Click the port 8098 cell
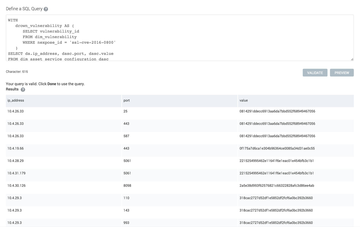Viewport: 360px width, 227px height. 127,185
